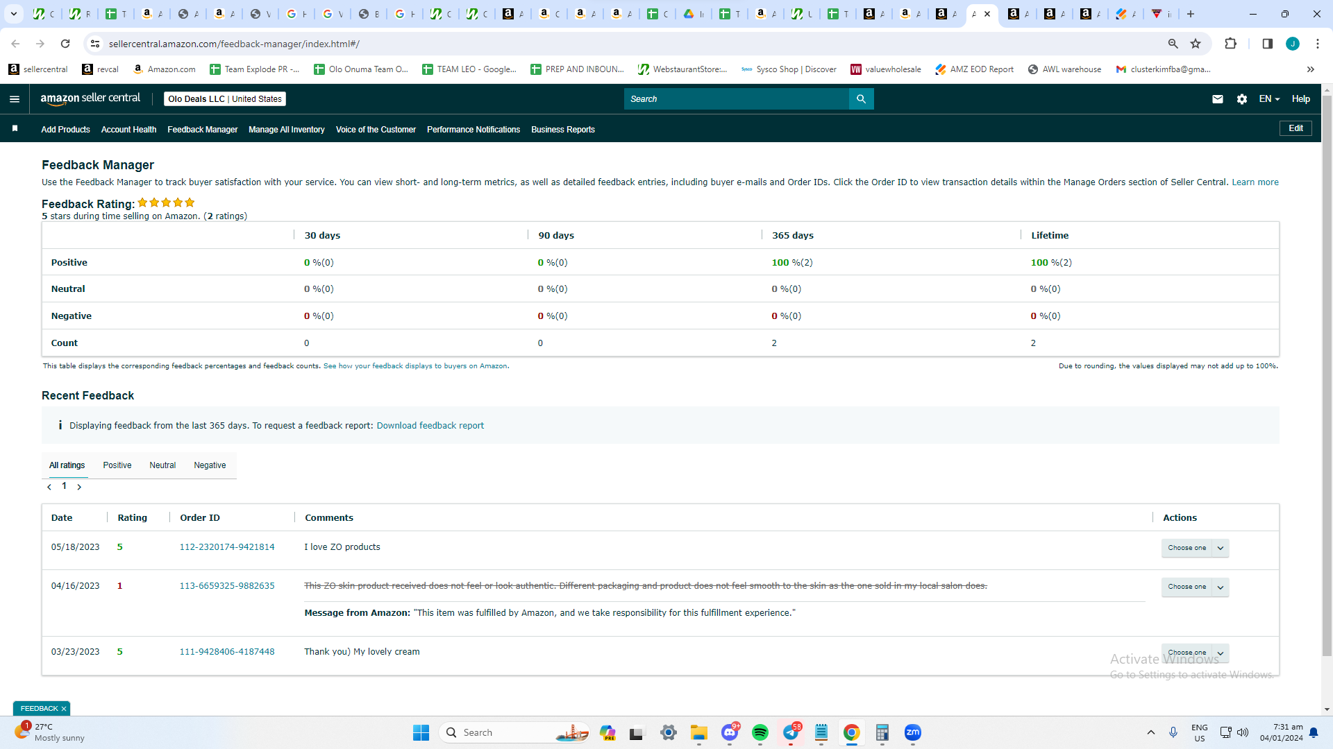Open the weather widget on taskbar

(x=50, y=732)
